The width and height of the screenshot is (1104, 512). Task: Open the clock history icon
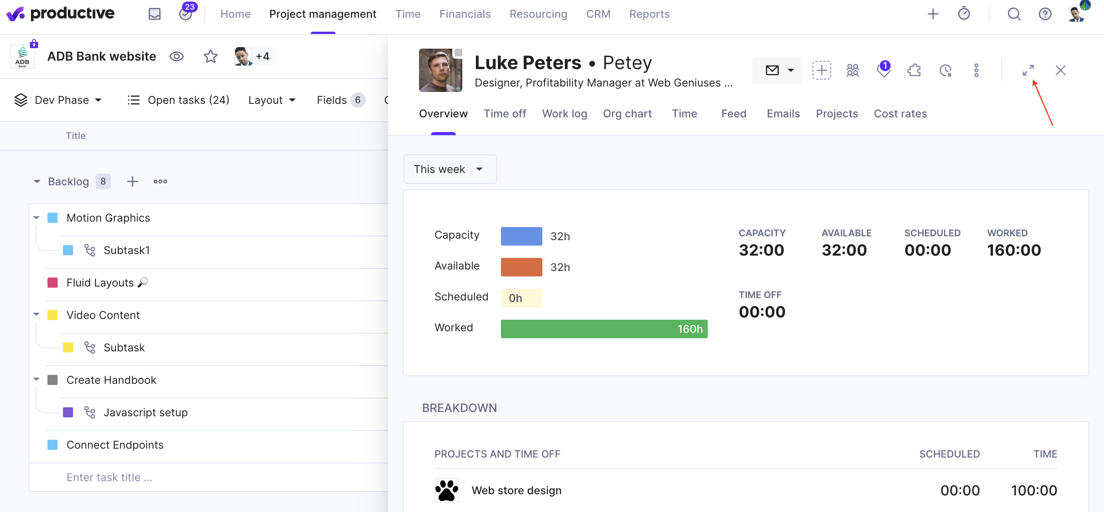click(945, 70)
